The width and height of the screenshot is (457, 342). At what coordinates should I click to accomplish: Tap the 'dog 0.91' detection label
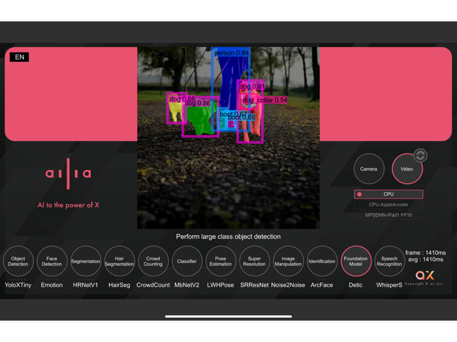click(252, 87)
